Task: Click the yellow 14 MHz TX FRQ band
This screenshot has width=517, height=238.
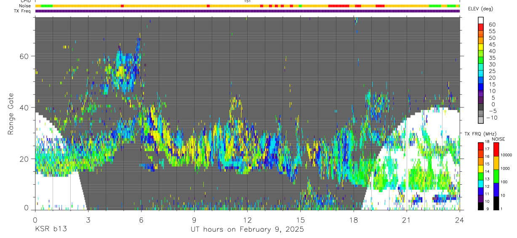Action: point(481,168)
